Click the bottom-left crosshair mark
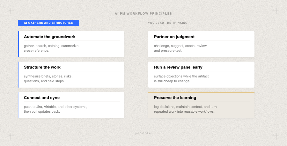The height and width of the screenshot is (146, 287). tap(11, 136)
